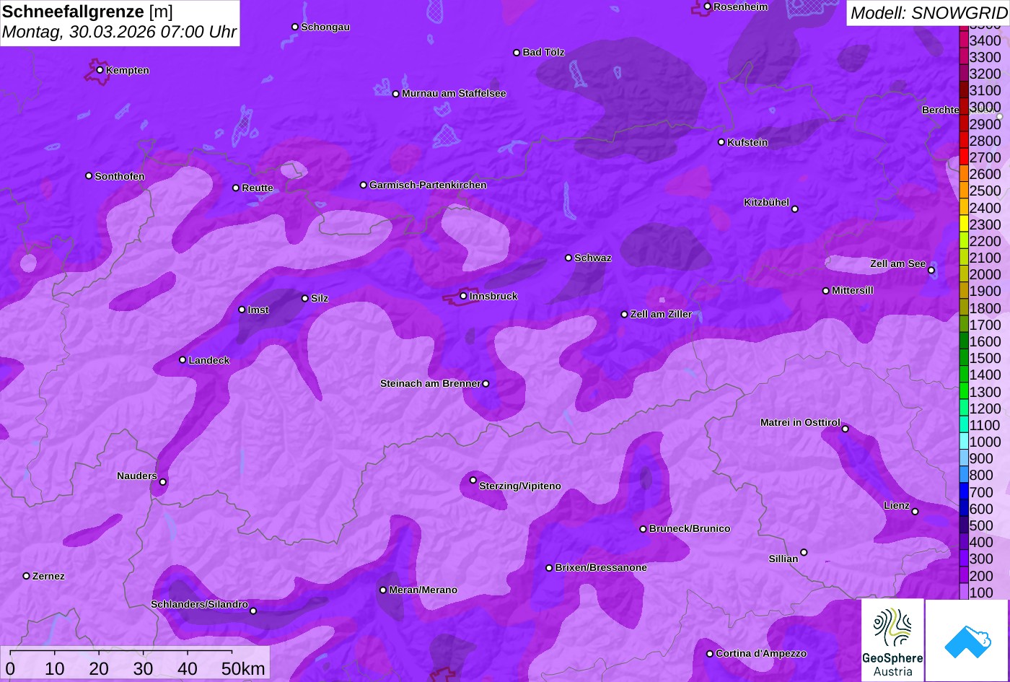Select the Nauders map marker dot
1010x682 pixels.
click(x=162, y=482)
